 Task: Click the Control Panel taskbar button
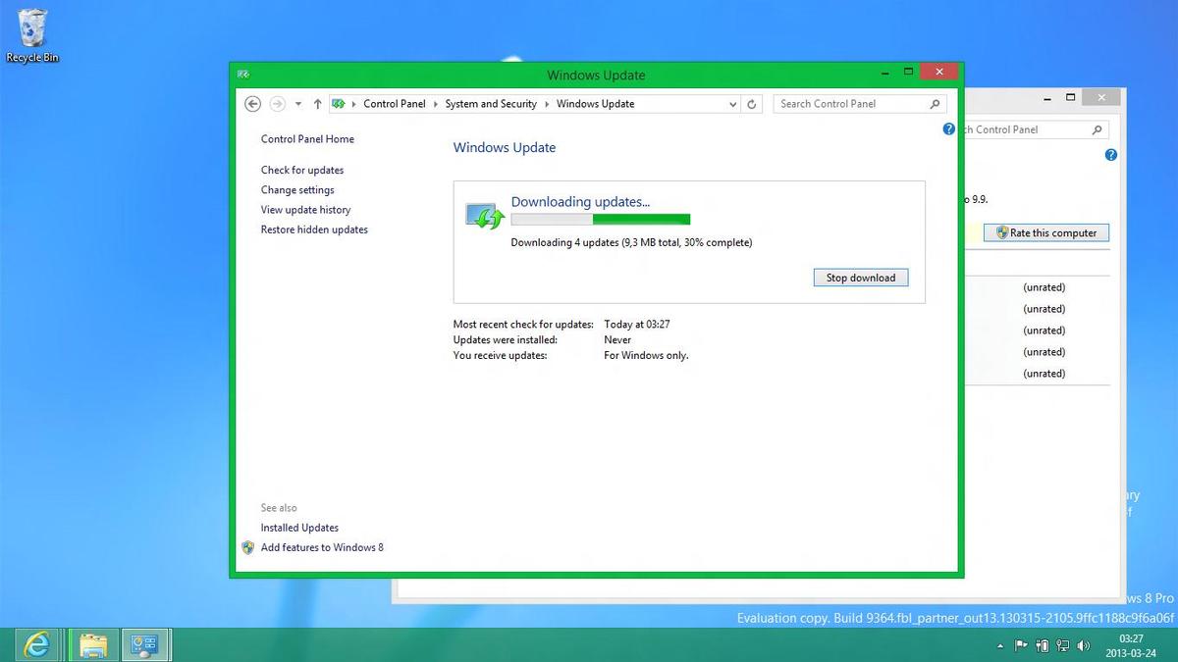tap(145, 644)
